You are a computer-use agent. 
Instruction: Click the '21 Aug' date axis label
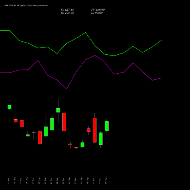tap(9, 181)
